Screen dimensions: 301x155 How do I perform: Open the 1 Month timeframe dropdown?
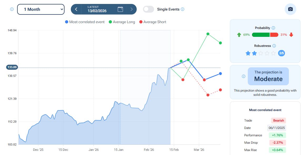[x=41, y=9]
